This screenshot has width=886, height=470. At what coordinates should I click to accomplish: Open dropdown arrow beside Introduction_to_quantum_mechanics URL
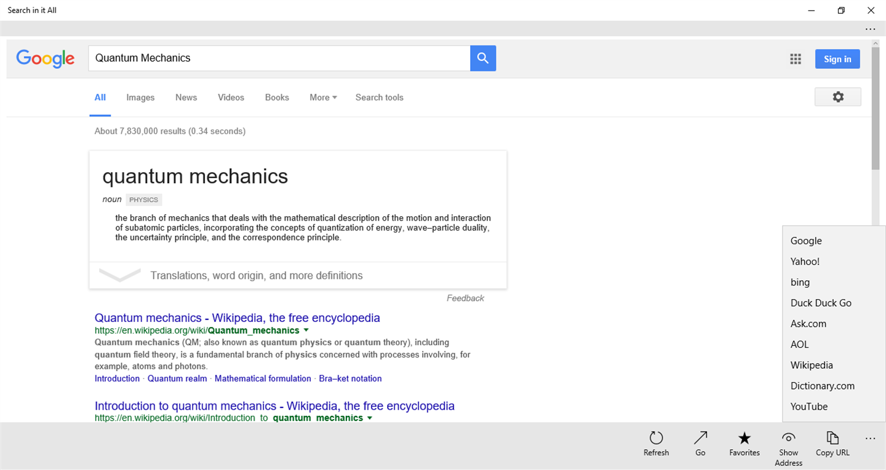(369, 418)
